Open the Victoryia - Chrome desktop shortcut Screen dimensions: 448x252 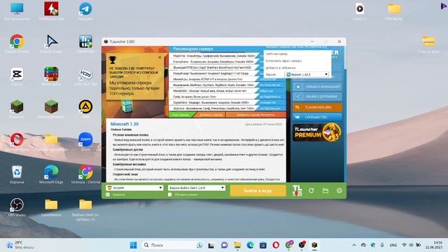pyautogui.click(x=85, y=174)
